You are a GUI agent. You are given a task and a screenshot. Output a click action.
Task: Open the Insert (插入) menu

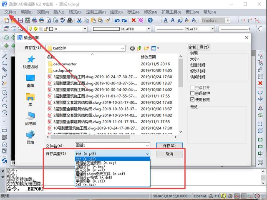pyautogui.click(x=59, y=12)
